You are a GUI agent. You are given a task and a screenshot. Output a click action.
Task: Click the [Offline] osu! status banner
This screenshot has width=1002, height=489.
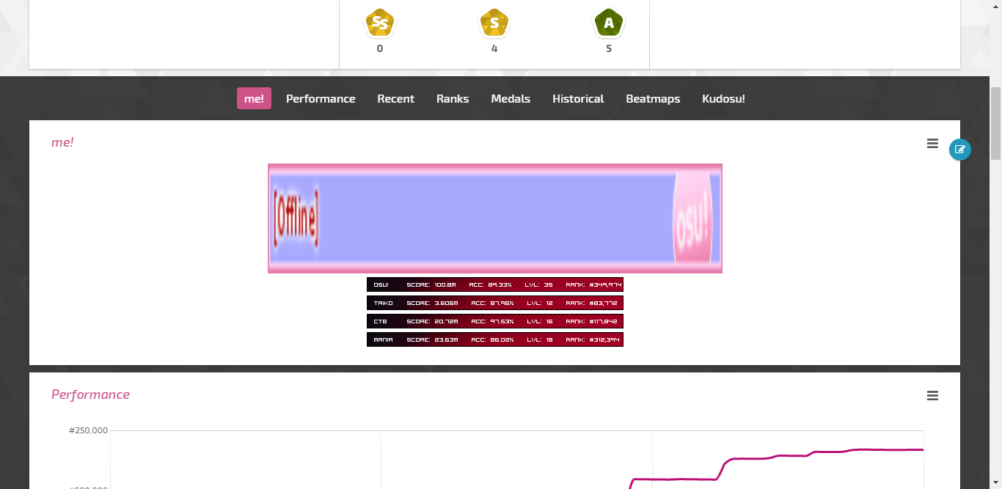[495, 218]
